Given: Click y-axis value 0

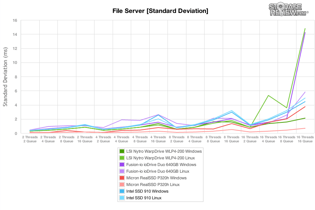Looking at the screenshot, I should (x=16, y=133).
